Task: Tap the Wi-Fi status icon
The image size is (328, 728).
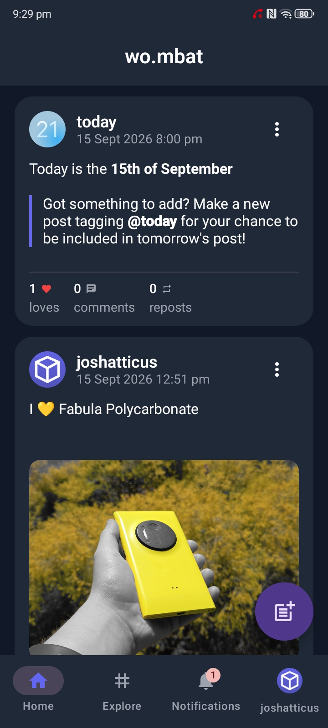Action: coord(286,14)
